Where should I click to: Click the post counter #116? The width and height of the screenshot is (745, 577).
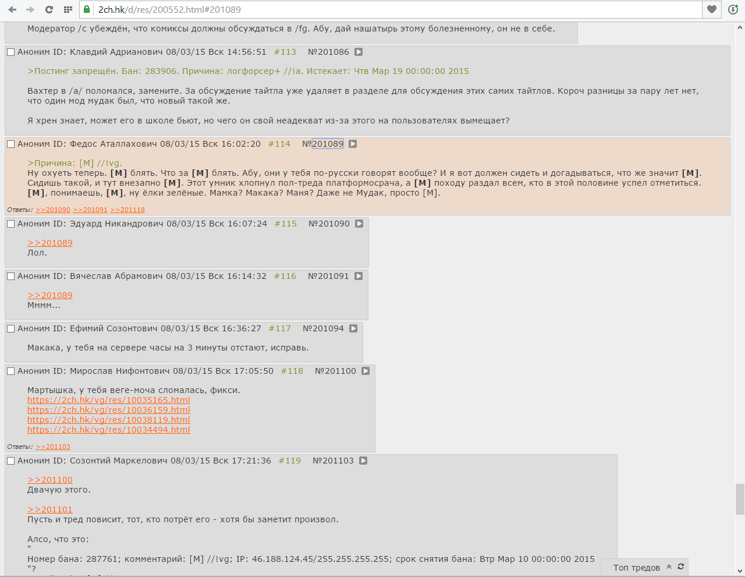click(285, 276)
